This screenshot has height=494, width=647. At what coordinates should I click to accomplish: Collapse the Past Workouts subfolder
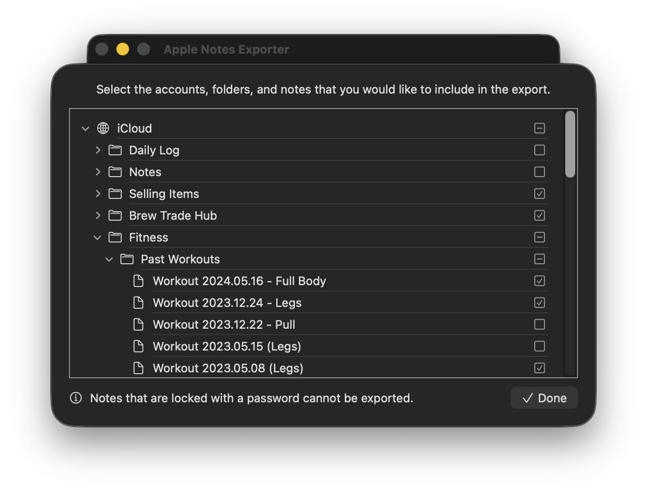pos(109,259)
